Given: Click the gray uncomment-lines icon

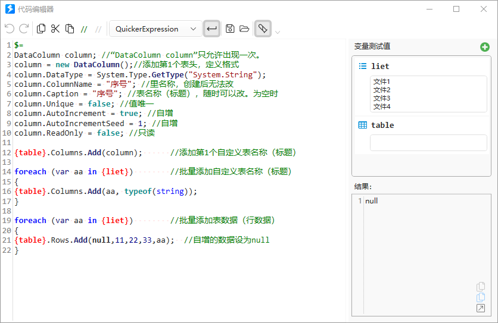Looking at the screenshot, I should [98, 30].
